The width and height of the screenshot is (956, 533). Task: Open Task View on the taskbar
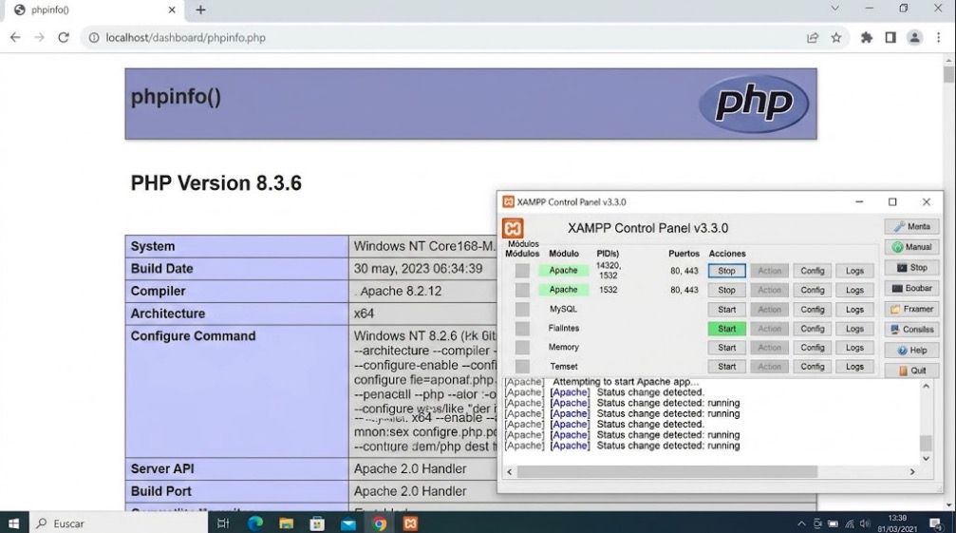[223, 523]
